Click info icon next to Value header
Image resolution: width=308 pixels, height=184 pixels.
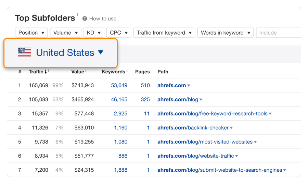(x=86, y=71)
